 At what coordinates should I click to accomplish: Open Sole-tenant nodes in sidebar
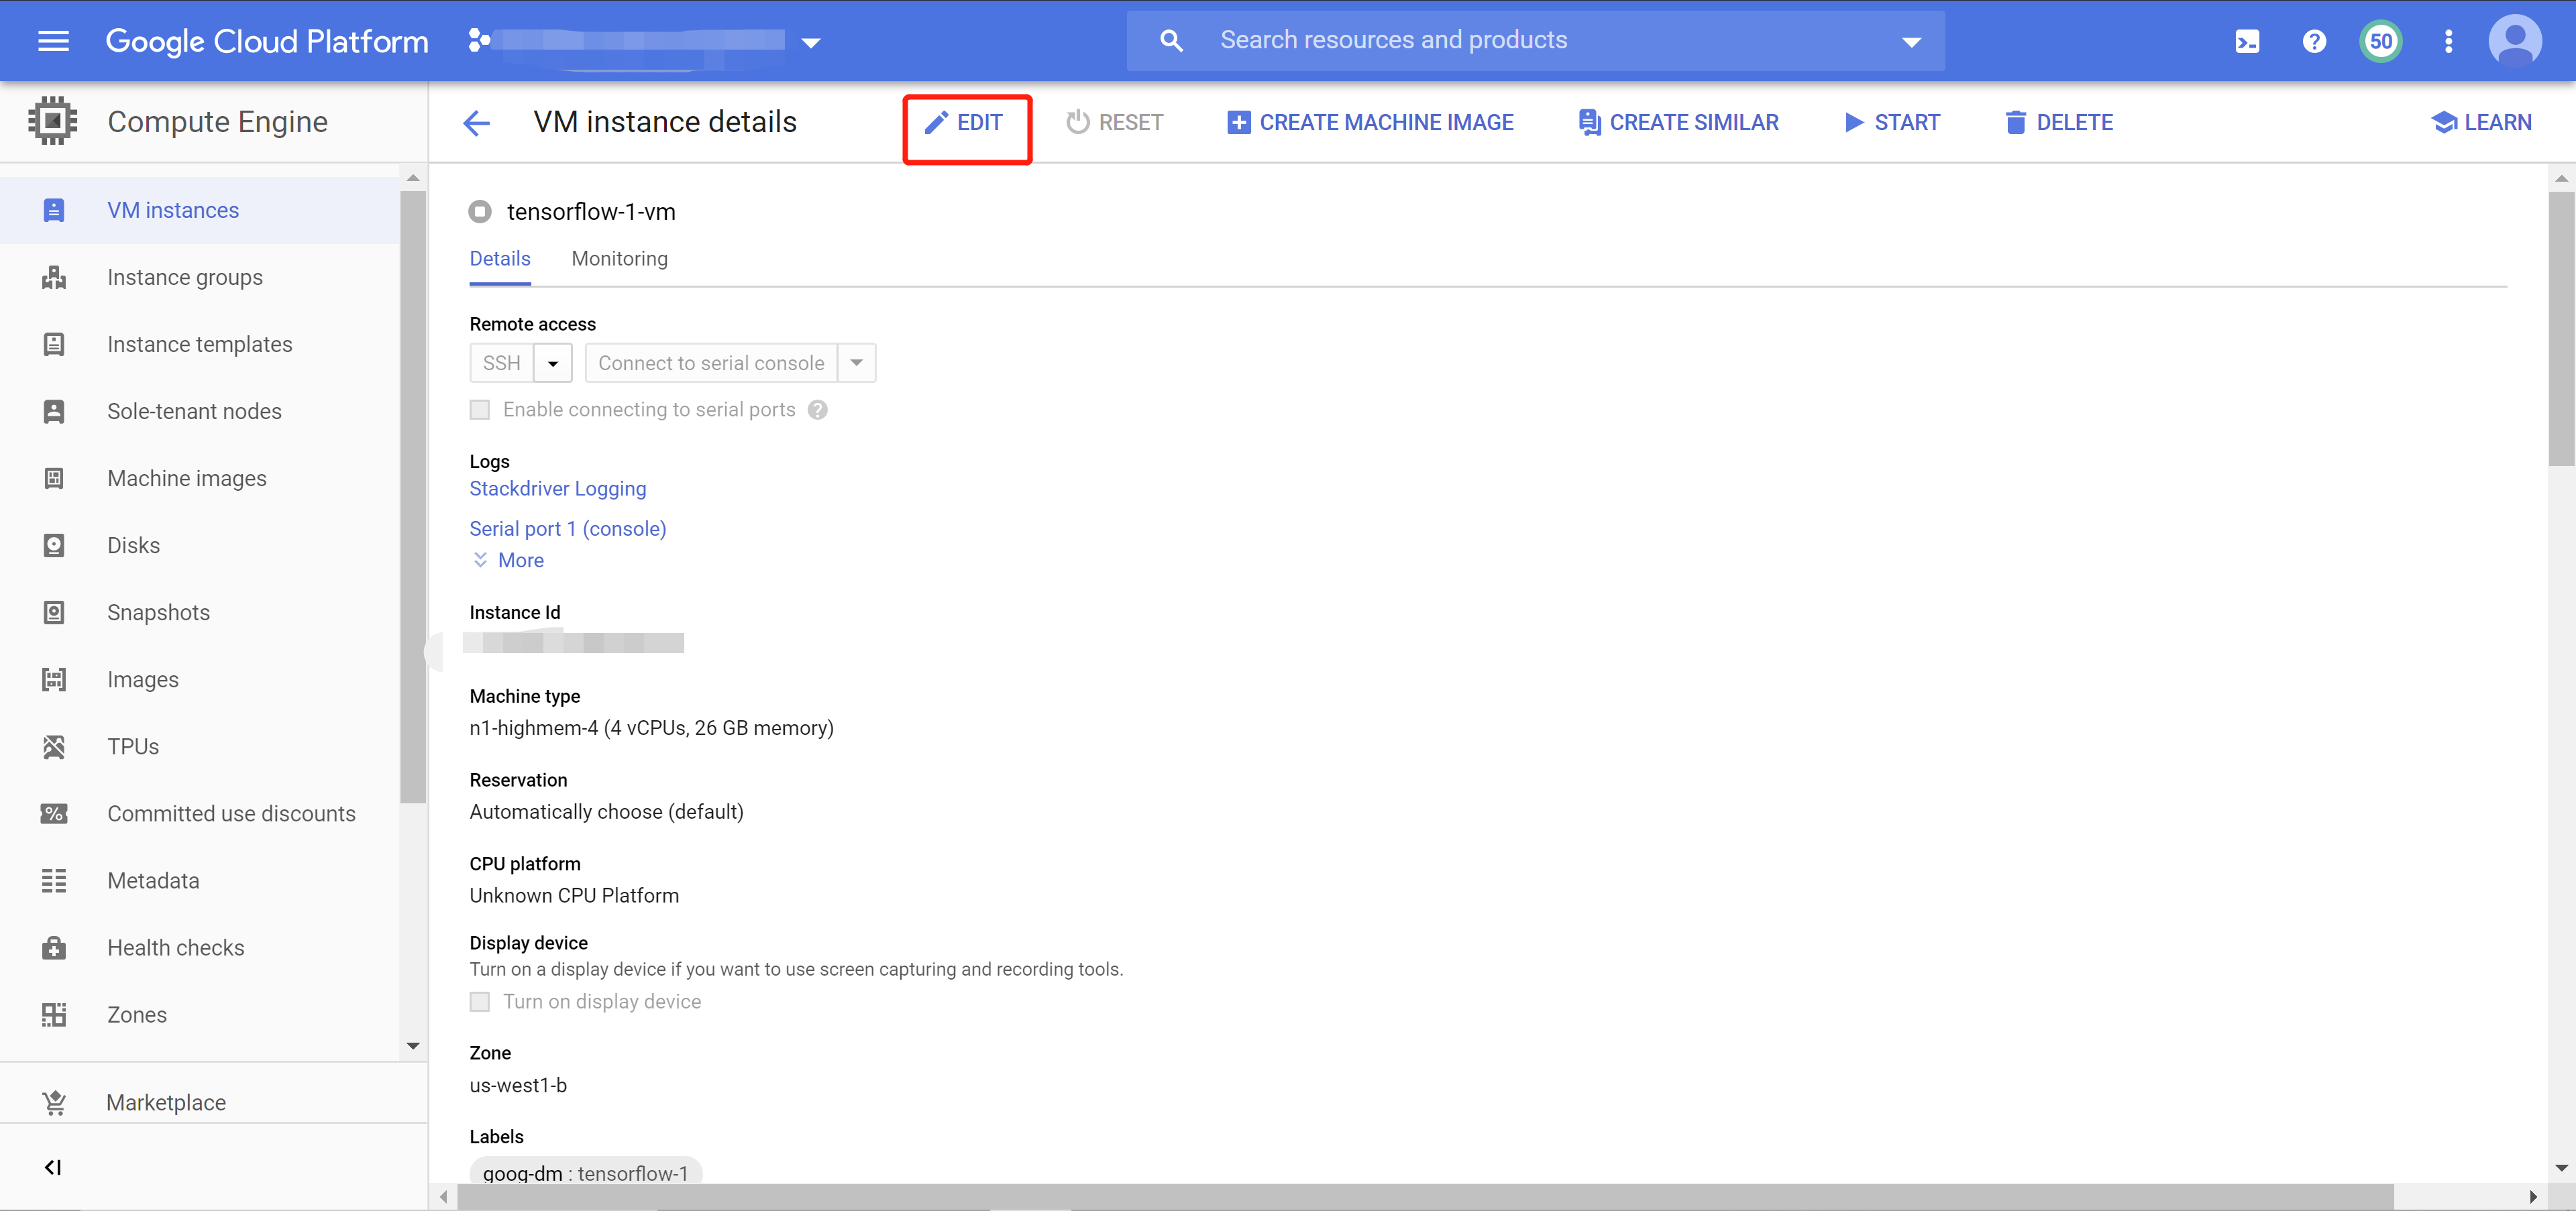pos(200,410)
